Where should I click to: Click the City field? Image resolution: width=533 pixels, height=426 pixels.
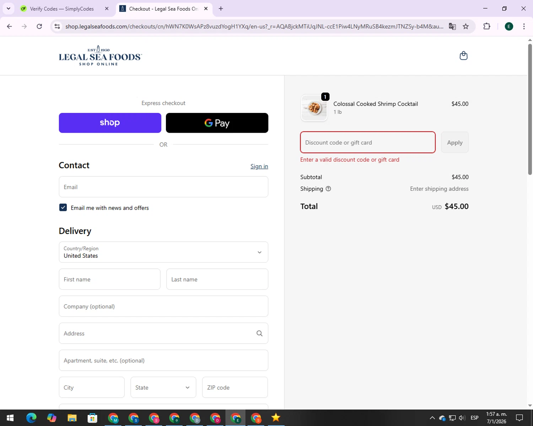point(92,387)
